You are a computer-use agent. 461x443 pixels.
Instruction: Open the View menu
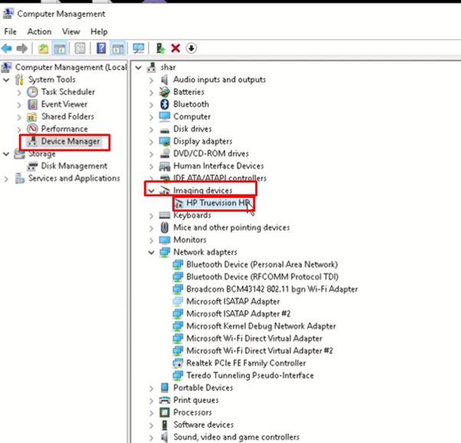click(x=71, y=31)
